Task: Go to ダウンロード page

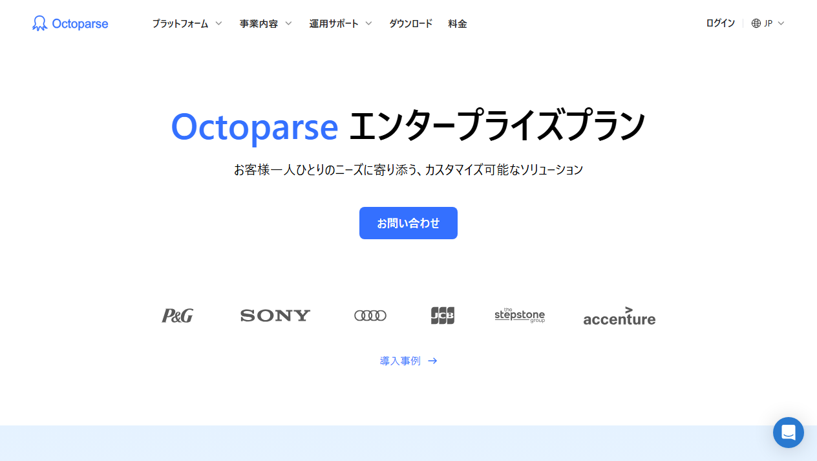Action: [410, 23]
